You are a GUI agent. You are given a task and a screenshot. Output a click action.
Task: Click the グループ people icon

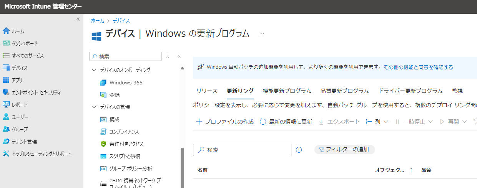click(x=6, y=129)
